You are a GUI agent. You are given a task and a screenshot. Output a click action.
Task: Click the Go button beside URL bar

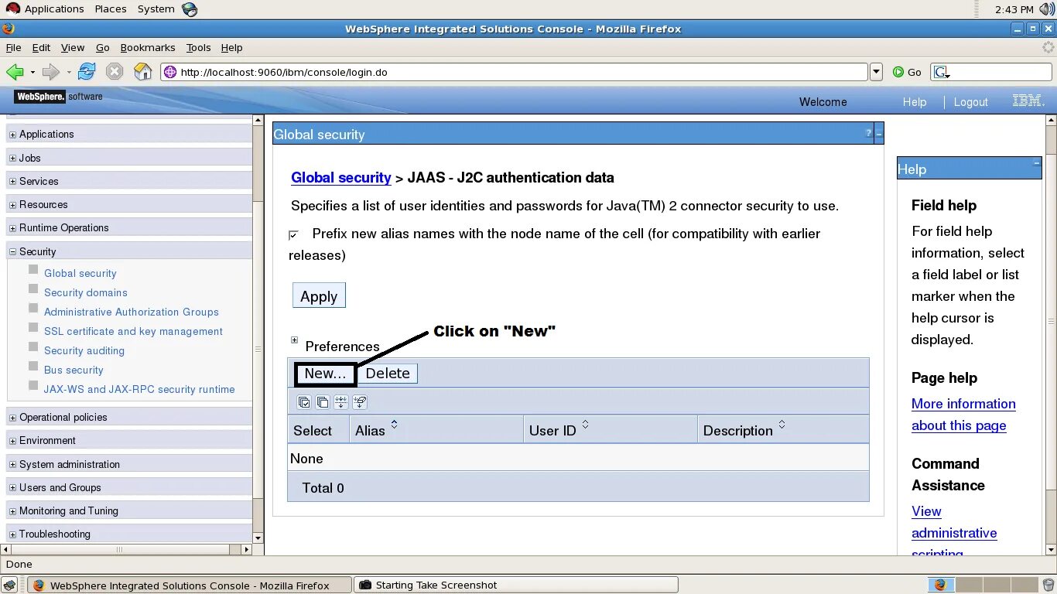[x=907, y=72]
